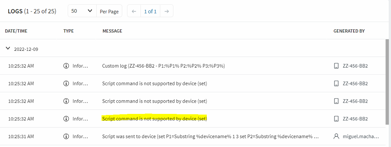
Task: Select the highlighted script command message
Action: (x=154, y=119)
